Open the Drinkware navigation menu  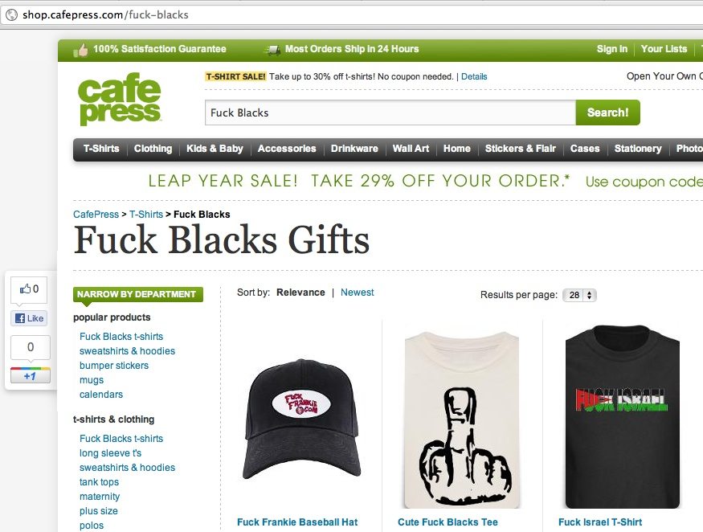point(354,149)
